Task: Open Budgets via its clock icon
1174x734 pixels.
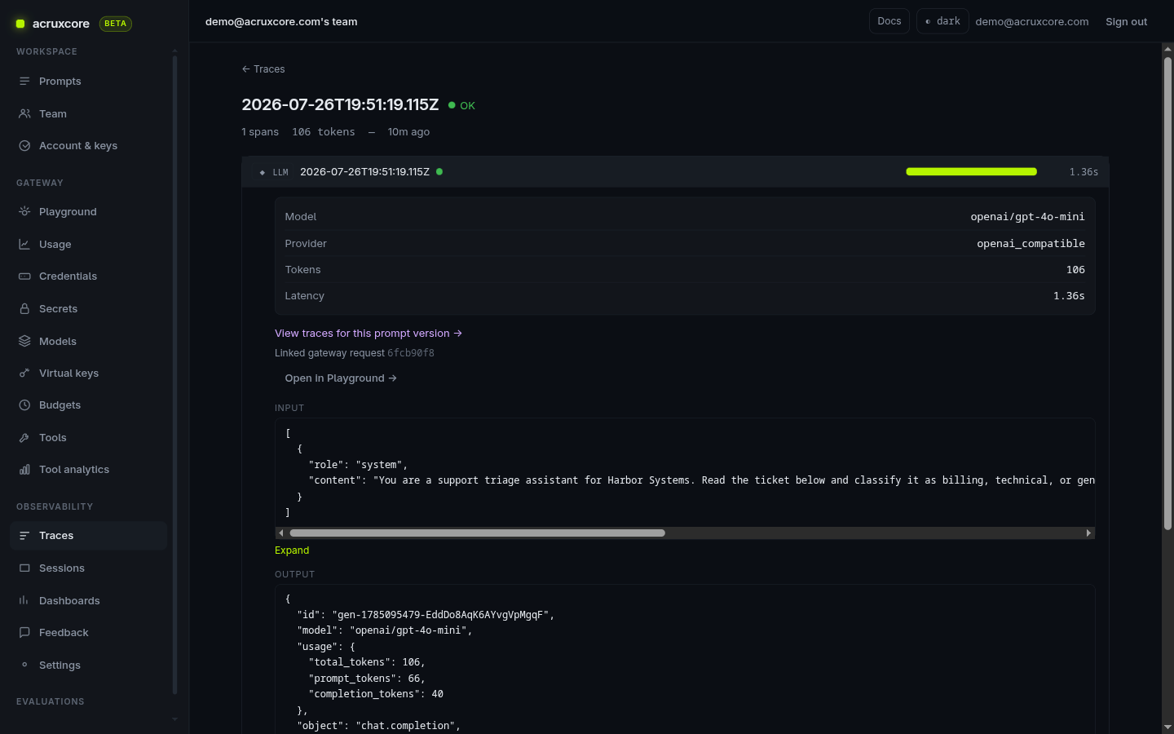Action: pos(24,405)
